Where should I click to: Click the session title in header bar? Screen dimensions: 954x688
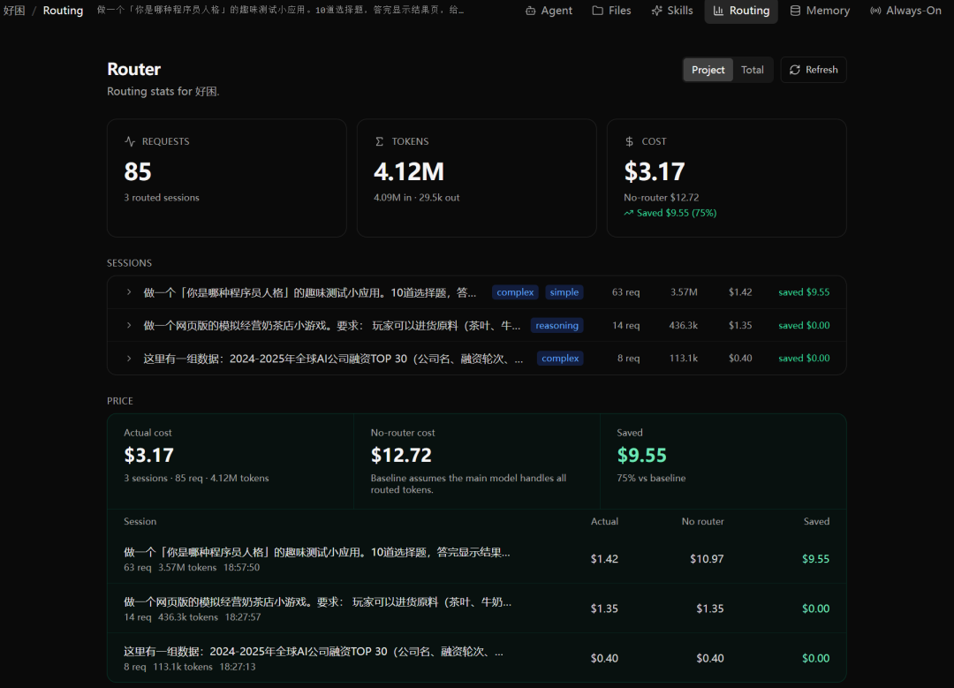pyautogui.click(x=280, y=11)
